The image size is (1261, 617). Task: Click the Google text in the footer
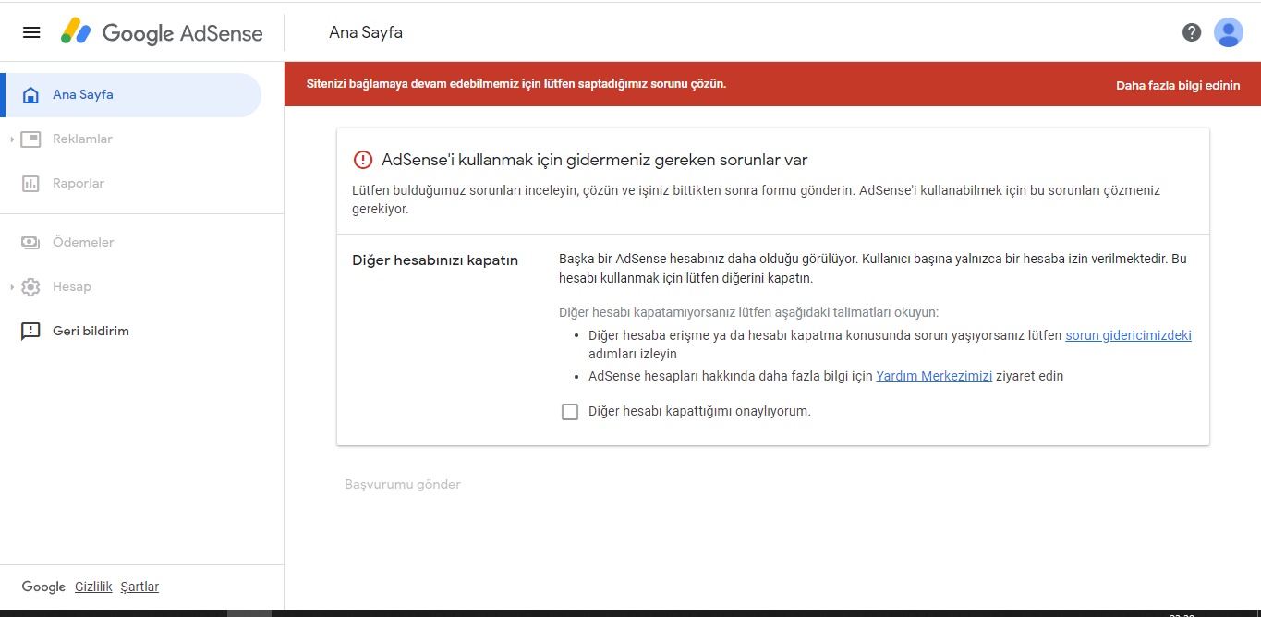(43, 587)
